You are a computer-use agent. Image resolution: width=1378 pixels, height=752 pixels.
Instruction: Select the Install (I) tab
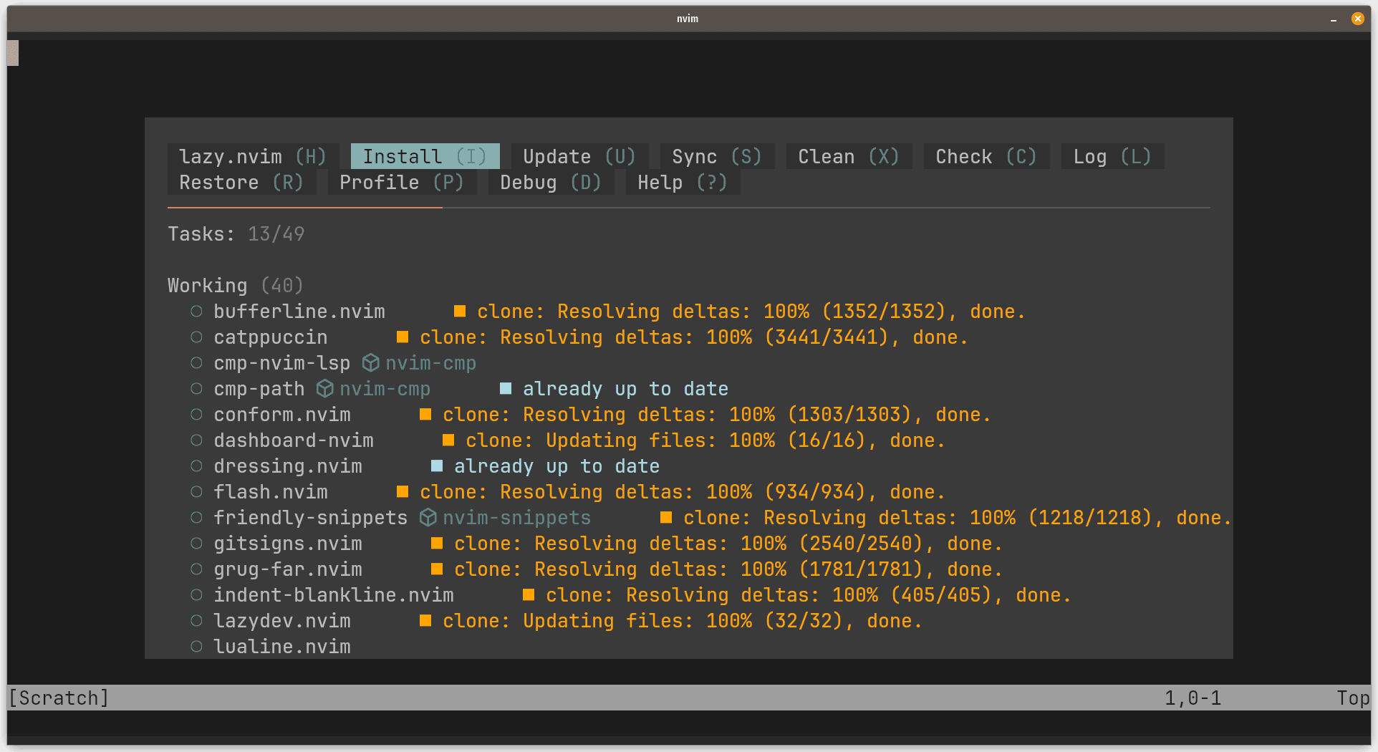point(425,157)
